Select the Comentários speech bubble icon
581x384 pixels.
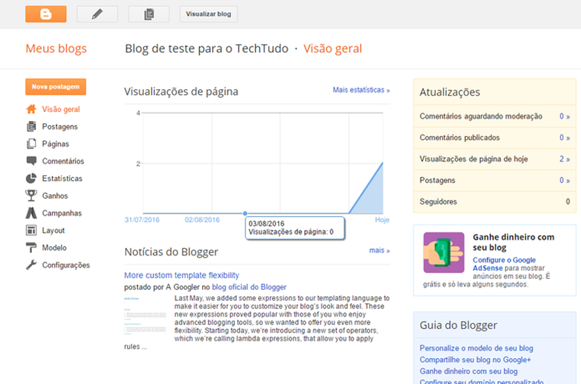pos(32,161)
